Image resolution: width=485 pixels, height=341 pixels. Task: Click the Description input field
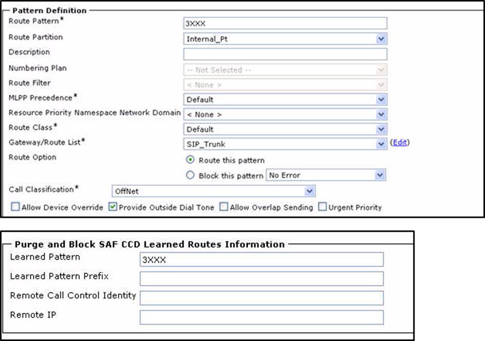pos(285,54)
